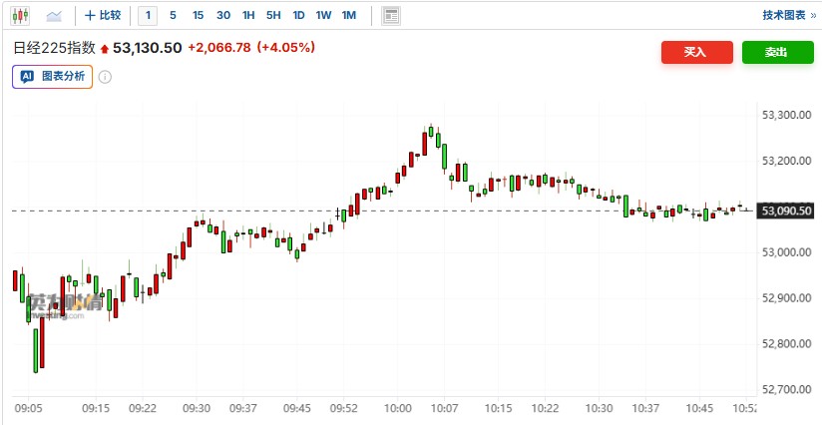Switch to candlestick chart type
Image resolution: width=822 pixels, height=425 pixels.
pyautogui.click(x=21, y=15)
